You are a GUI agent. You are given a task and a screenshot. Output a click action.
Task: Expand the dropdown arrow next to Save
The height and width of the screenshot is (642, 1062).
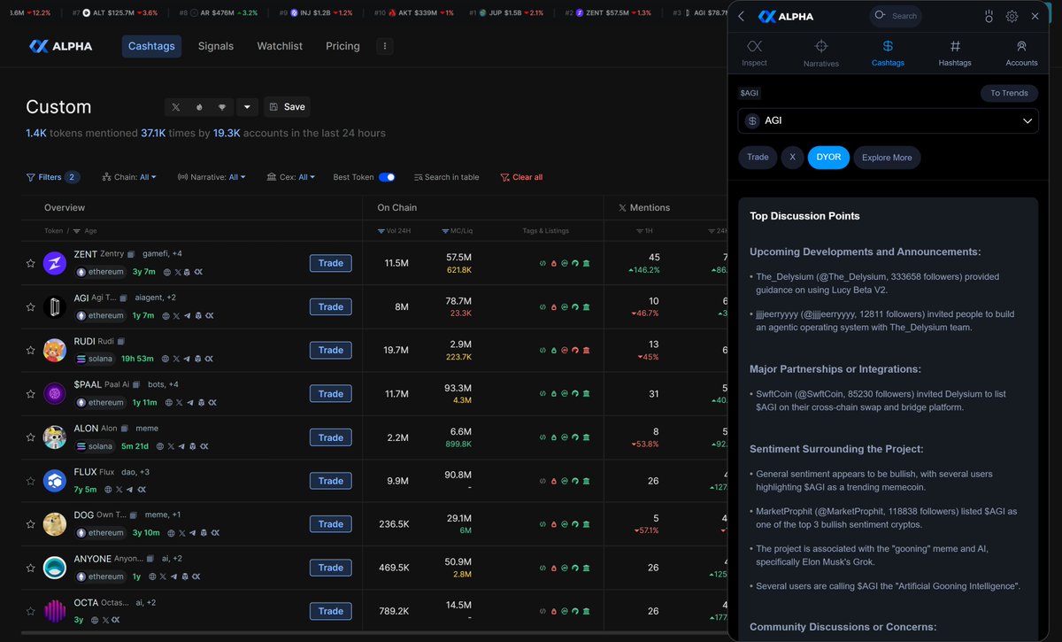tap(247, 106)
